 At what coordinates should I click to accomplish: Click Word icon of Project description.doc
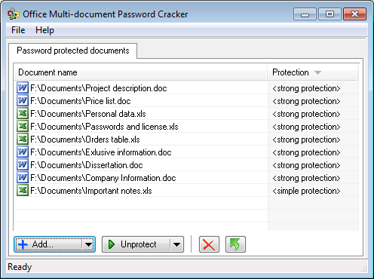(23, 88)
